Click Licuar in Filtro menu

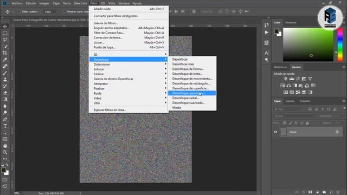[x=128, y=43]
